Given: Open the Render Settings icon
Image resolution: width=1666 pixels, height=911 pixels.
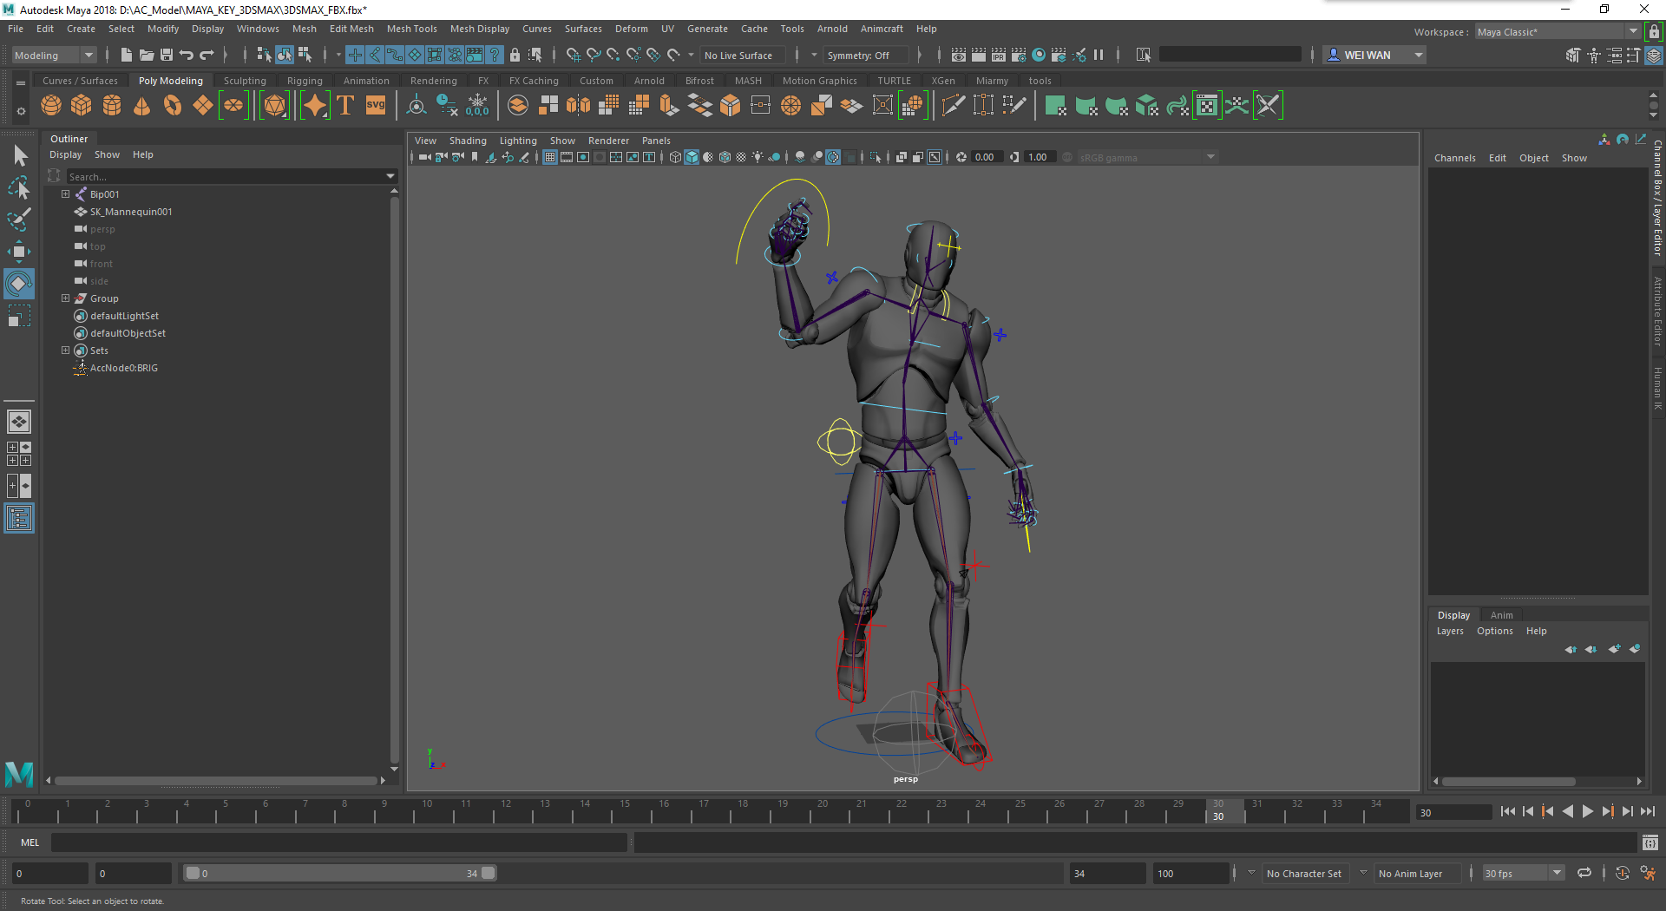Looking at the screenshot, I should [1019, 55].
